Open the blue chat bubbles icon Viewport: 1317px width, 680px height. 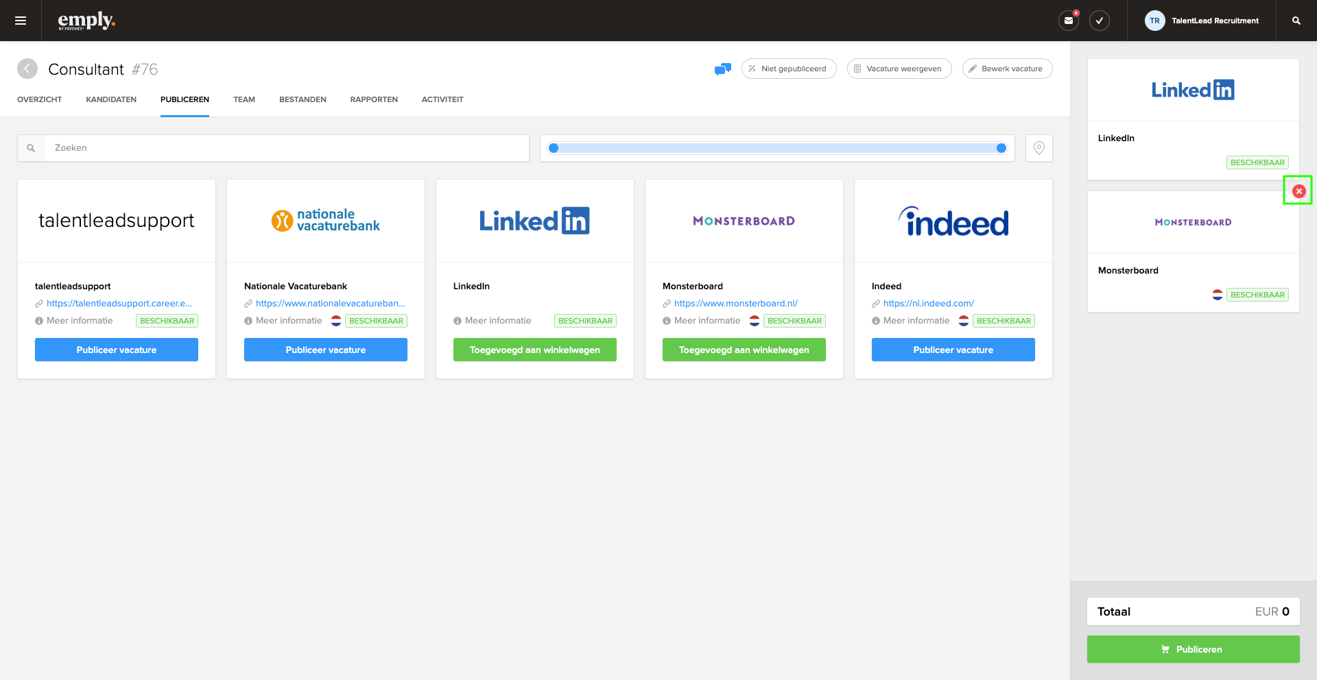click(x=723, y=69)
